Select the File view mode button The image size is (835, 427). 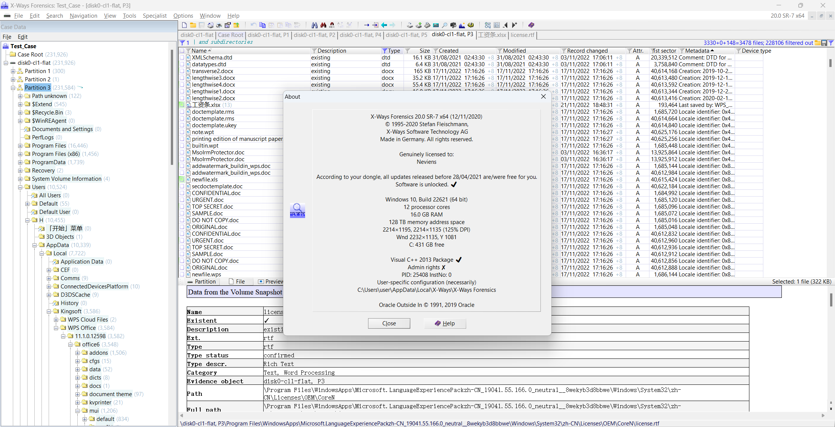(237, 282)
